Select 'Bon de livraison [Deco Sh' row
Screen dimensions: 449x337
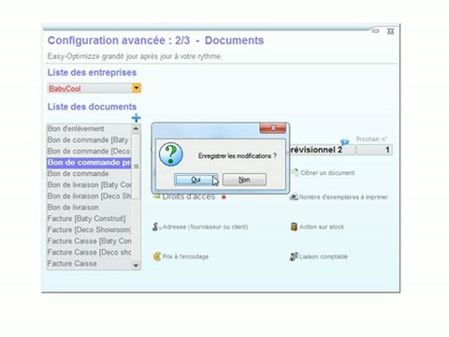[x=89, y=196]
